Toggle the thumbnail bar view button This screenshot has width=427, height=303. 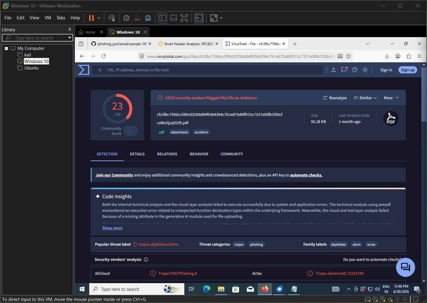pos(173,18)
